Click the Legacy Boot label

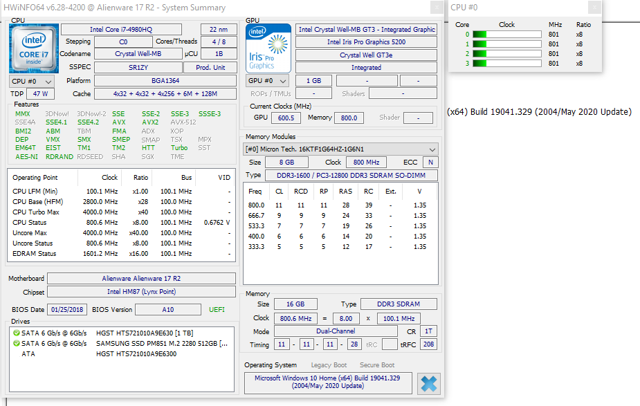329,365
